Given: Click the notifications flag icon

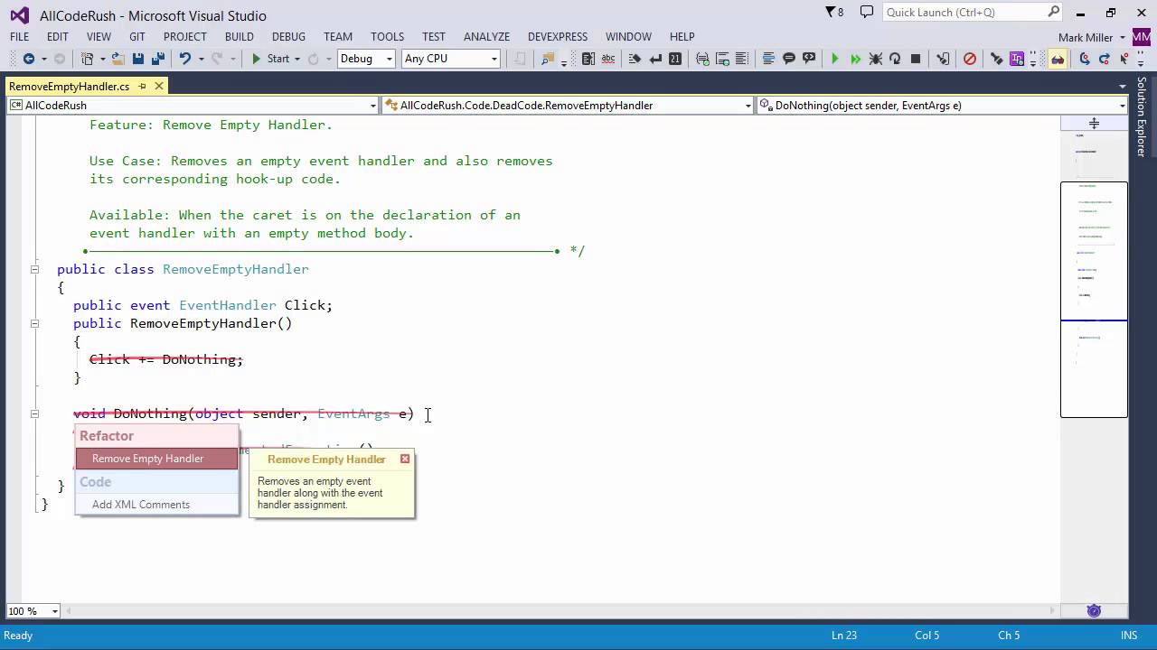Looking at the screenshot, I should (x=831, y=12).
